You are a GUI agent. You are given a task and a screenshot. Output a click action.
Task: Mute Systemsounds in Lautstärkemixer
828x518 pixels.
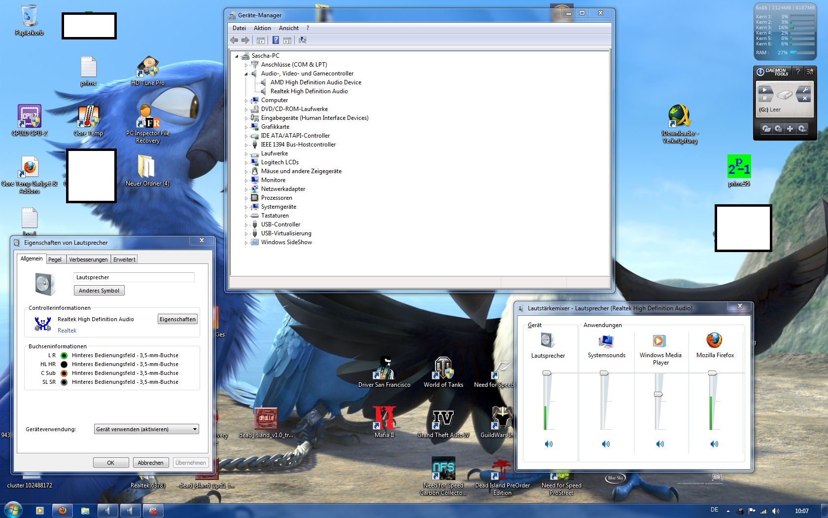pyautogui.click(x=606, y=444)
